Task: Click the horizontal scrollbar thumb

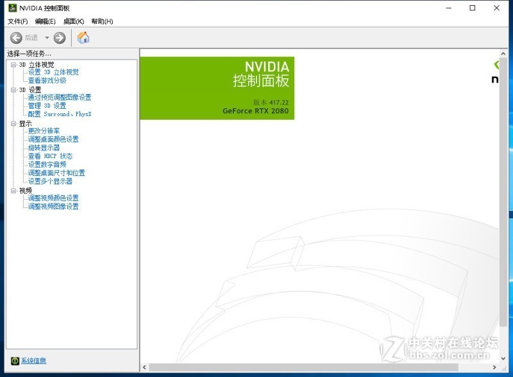Action: tap(303, 367)
